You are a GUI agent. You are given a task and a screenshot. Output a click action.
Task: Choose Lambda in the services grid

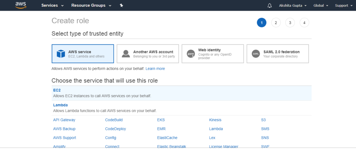pos(216,129)
